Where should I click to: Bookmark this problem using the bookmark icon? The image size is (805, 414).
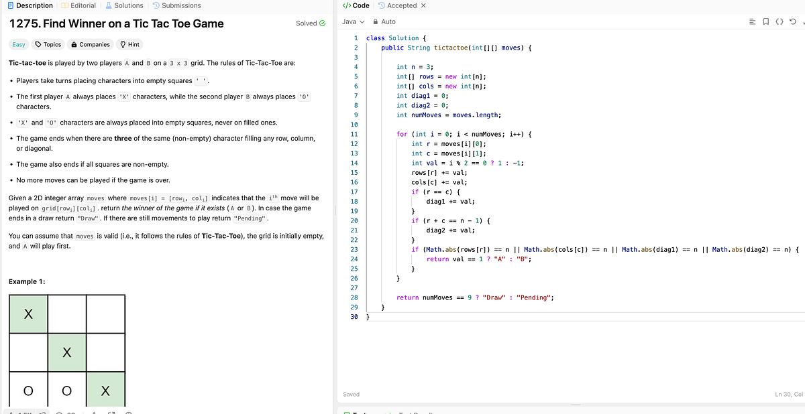coord(767,21)
